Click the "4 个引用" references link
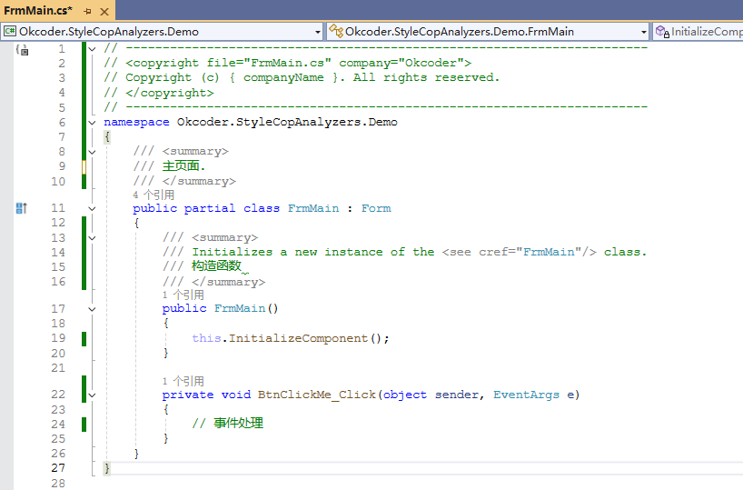743x490 pixels. [x=154, y=195]
